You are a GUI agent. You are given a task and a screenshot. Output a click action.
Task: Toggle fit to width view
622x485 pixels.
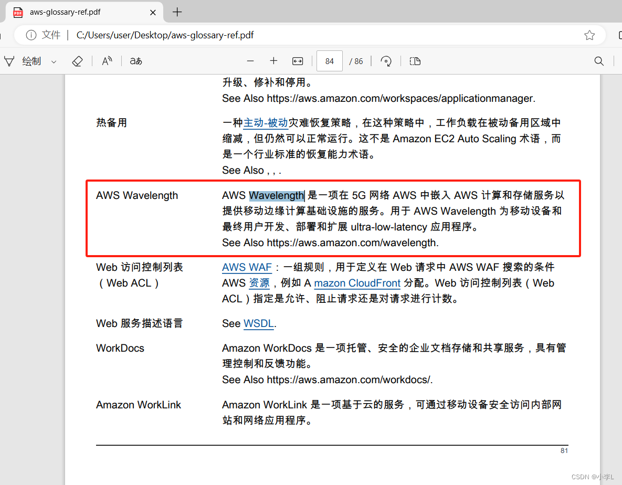(x=298, y=61)
